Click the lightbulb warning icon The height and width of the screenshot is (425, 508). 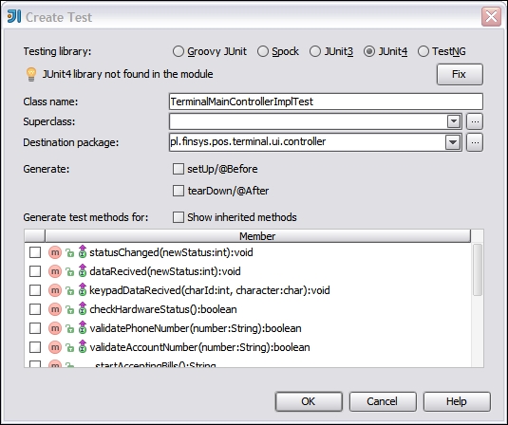click(31, 74)
